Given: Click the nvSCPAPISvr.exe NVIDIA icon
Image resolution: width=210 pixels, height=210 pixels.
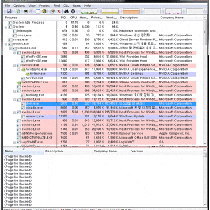Looking at the screenshot, I should (19, 82).
